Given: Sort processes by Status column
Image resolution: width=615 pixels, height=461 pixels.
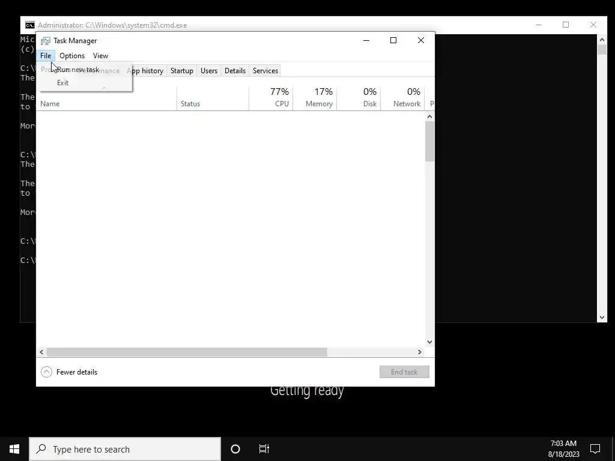Looking at the screenshot, I should [x=213, y=98].
